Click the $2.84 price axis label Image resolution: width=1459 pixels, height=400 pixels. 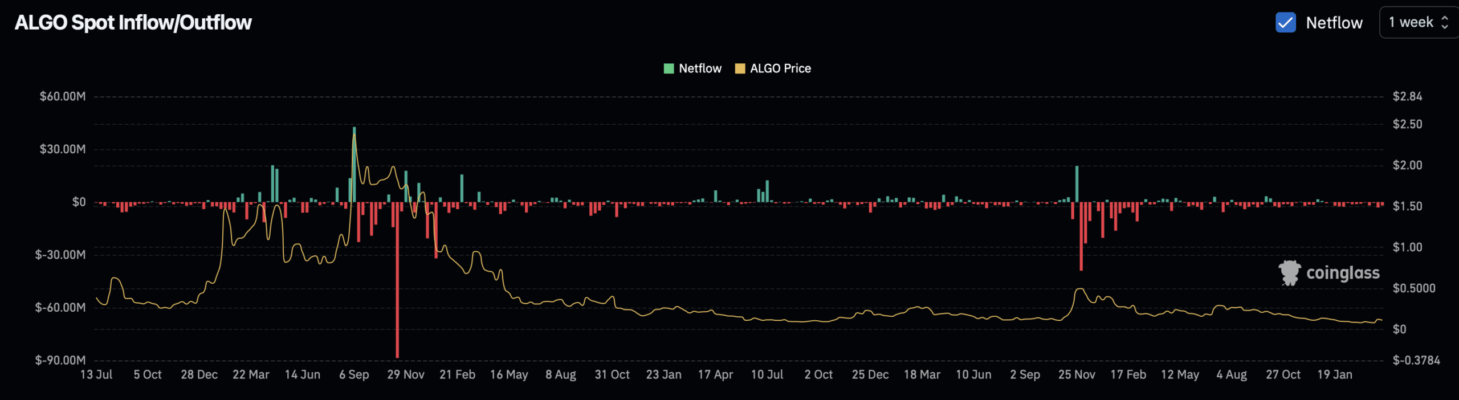pyautogui.click(x=1407, y=97)
